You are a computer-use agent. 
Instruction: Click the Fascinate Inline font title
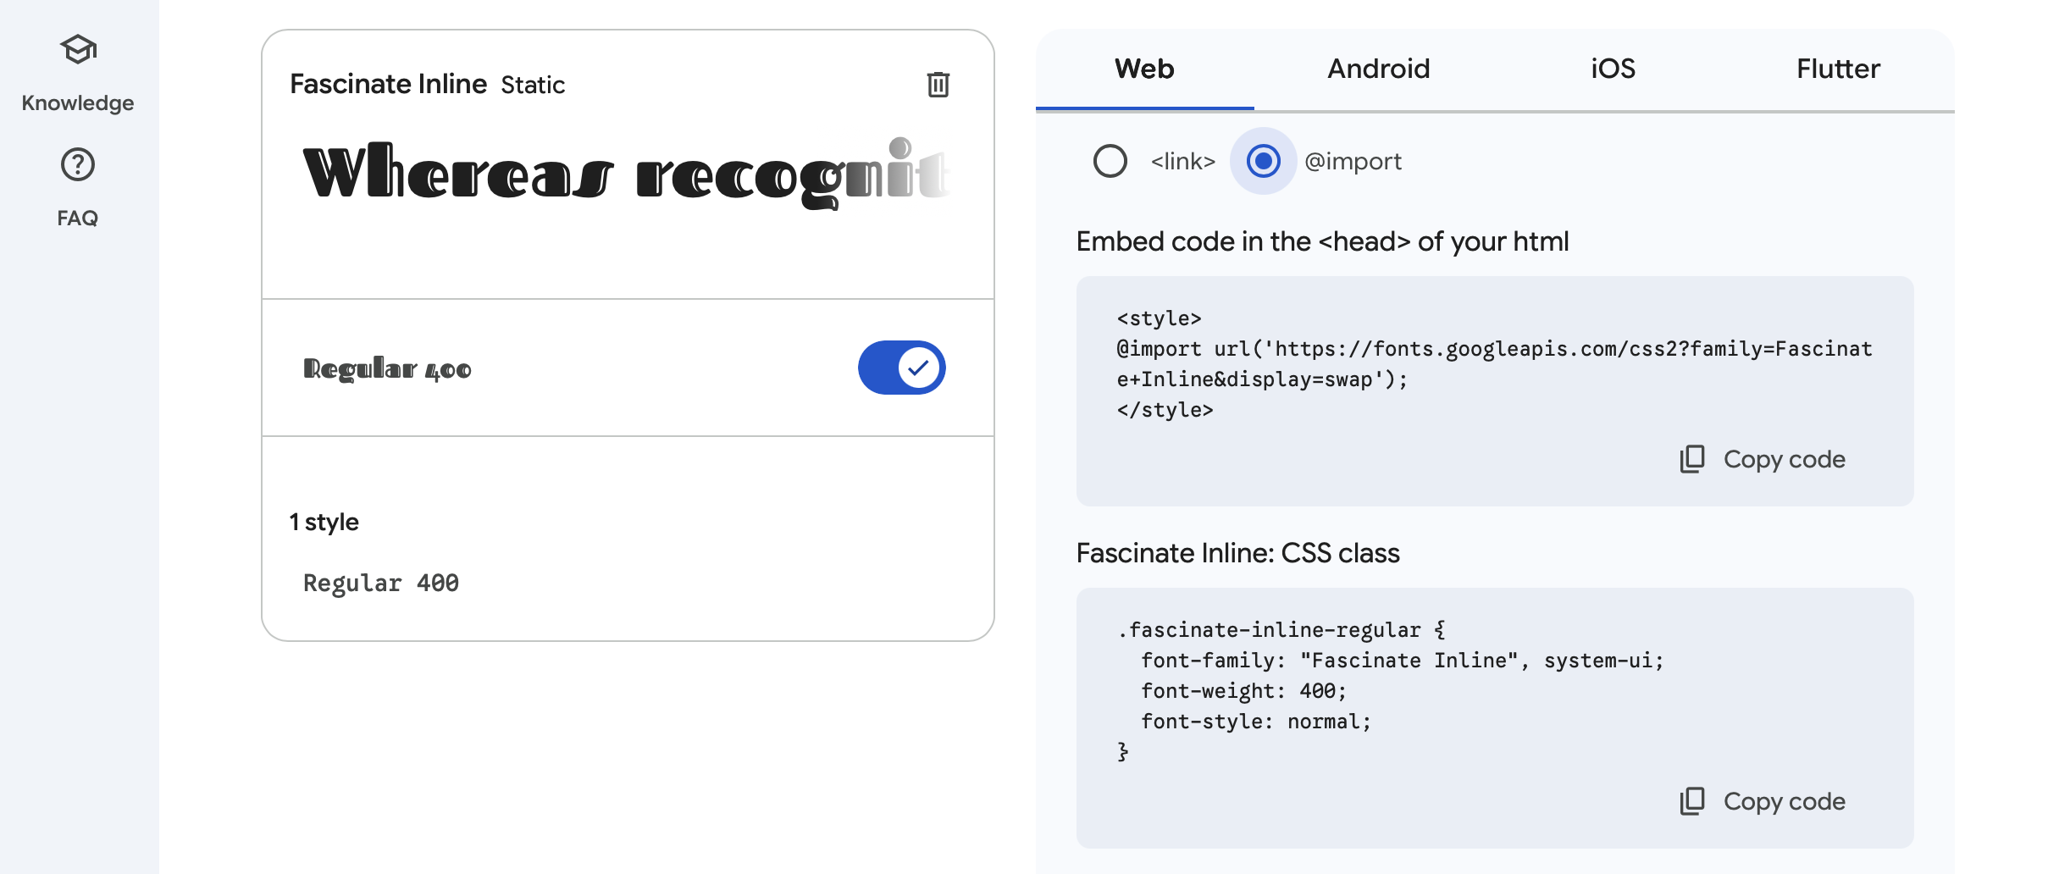(388, 84)
